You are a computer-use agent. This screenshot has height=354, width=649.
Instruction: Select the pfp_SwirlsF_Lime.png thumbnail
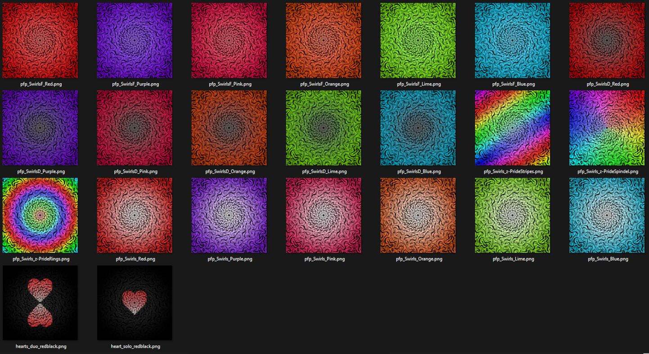coord(418,40)
